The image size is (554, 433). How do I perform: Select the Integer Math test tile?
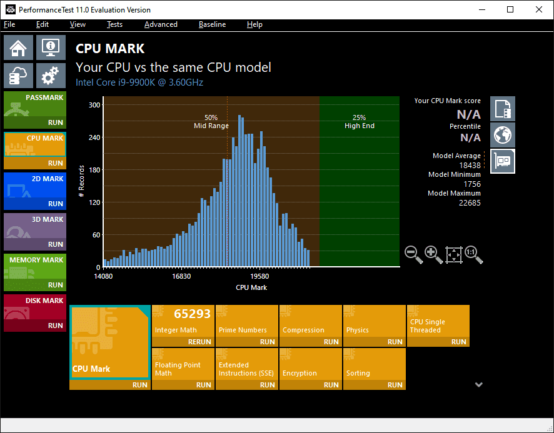coord(183,321)
